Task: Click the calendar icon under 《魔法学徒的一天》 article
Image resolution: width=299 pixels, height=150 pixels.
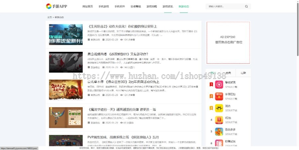Action: (x=104, y=123)
